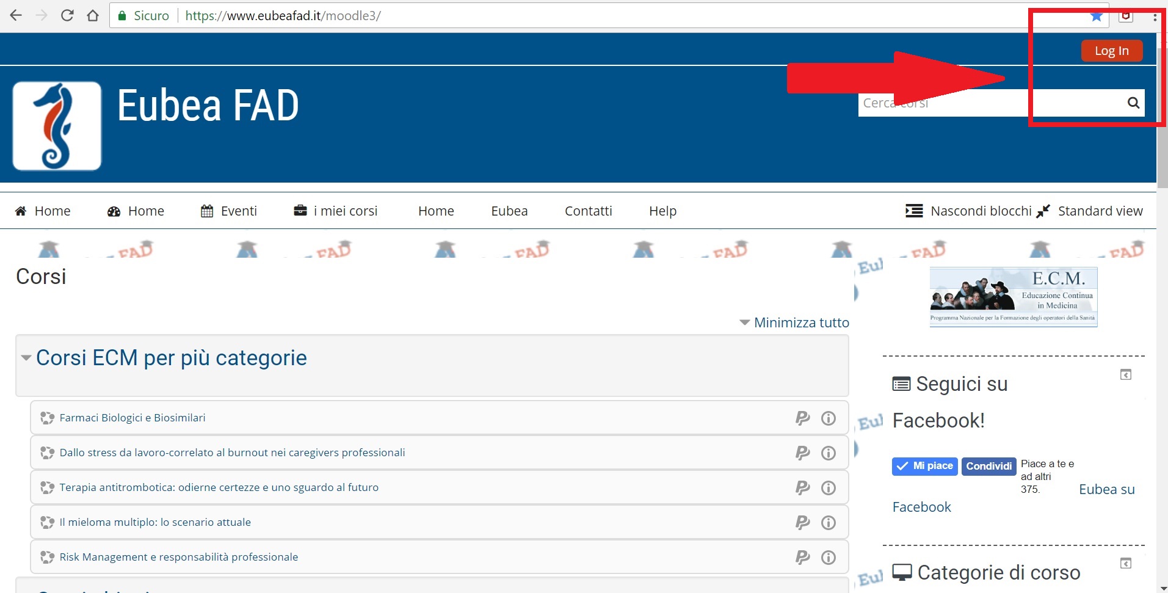Click info icon on Dallo stress row
The image size is (1168, 593).
pyautogui.click(x=829, y=453)
